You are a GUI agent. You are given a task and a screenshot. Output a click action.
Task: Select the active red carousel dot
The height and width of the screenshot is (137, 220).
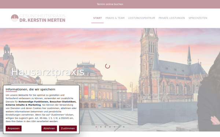[96, 127]
